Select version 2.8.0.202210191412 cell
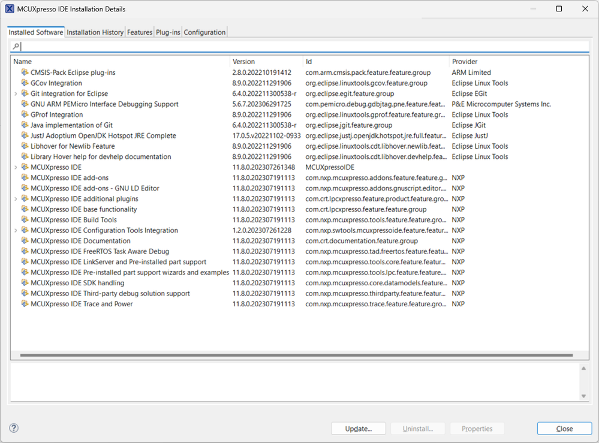This screenshot has width=599, height=443. coord(261,73)
